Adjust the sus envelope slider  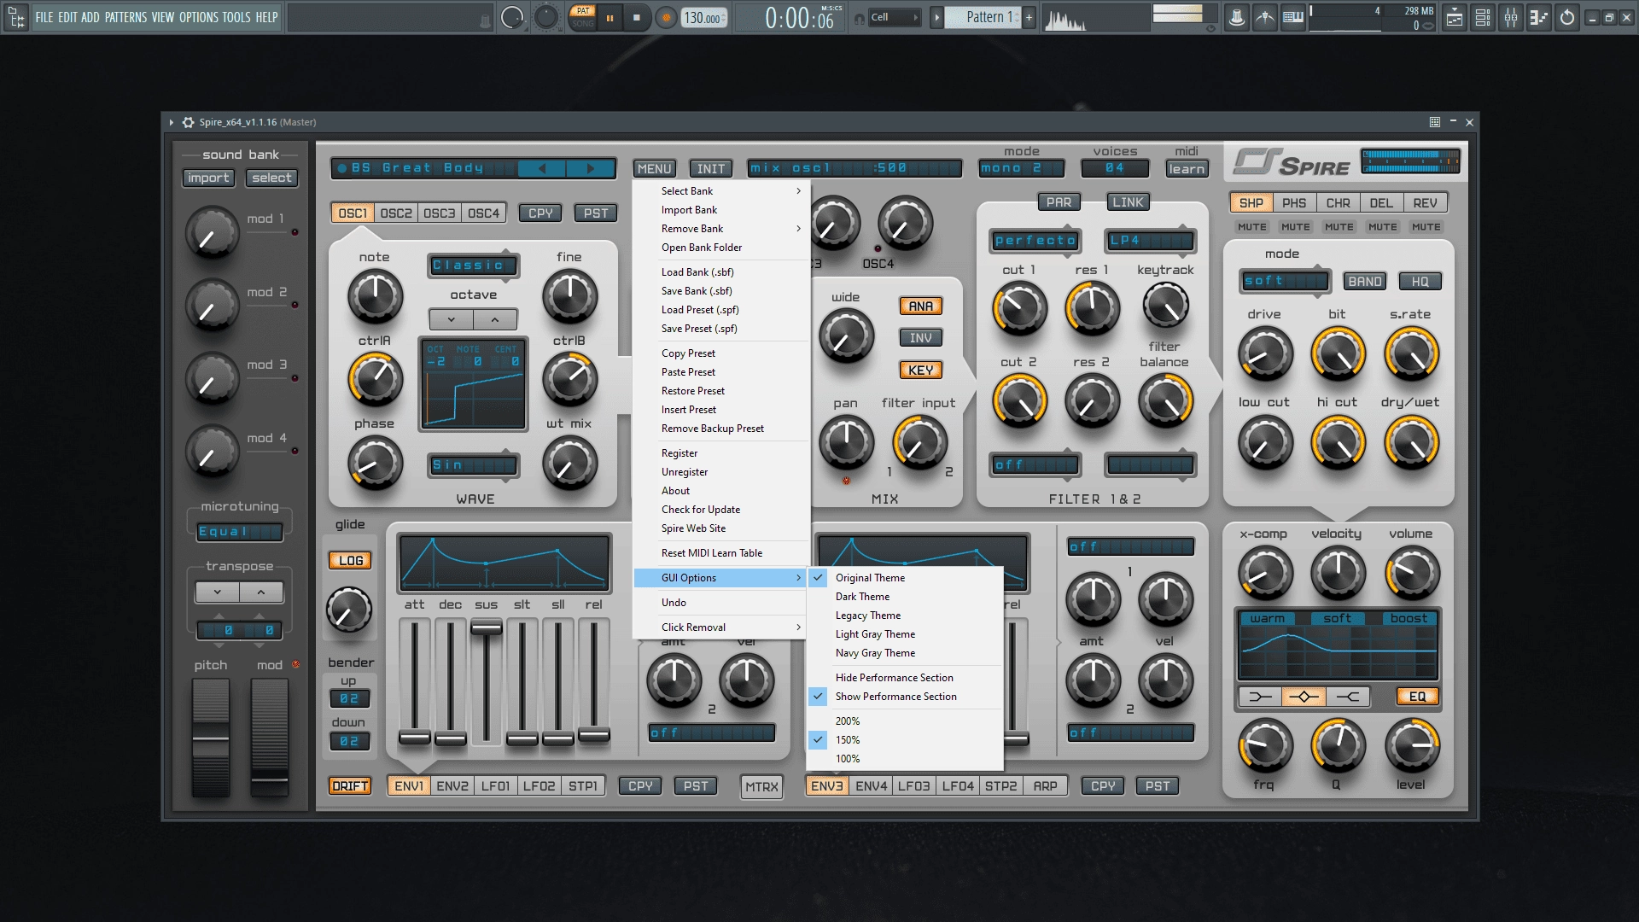(x=487, y=628)
